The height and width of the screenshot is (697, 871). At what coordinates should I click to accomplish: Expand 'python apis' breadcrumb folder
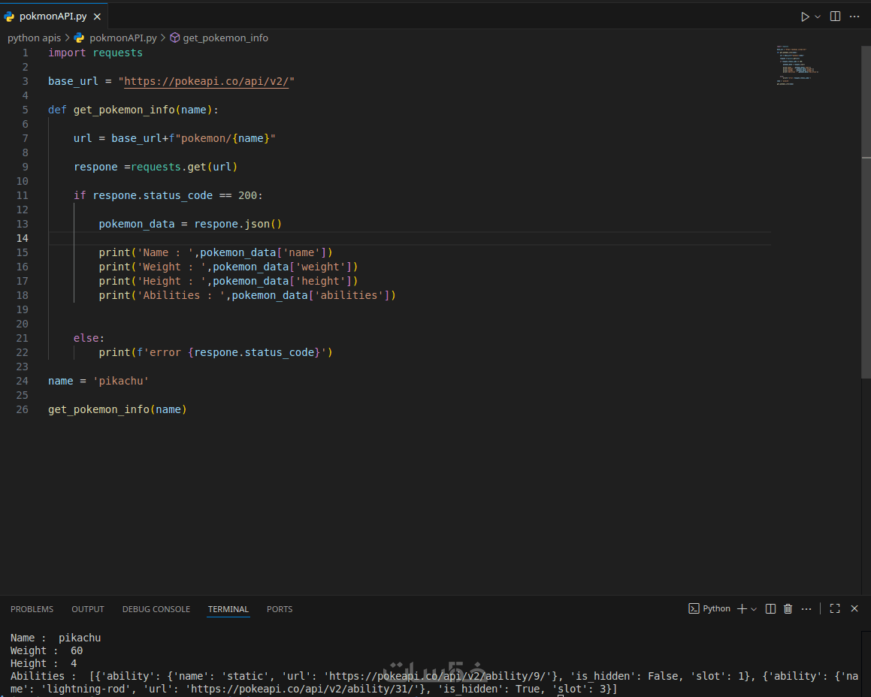pos(34,38)
